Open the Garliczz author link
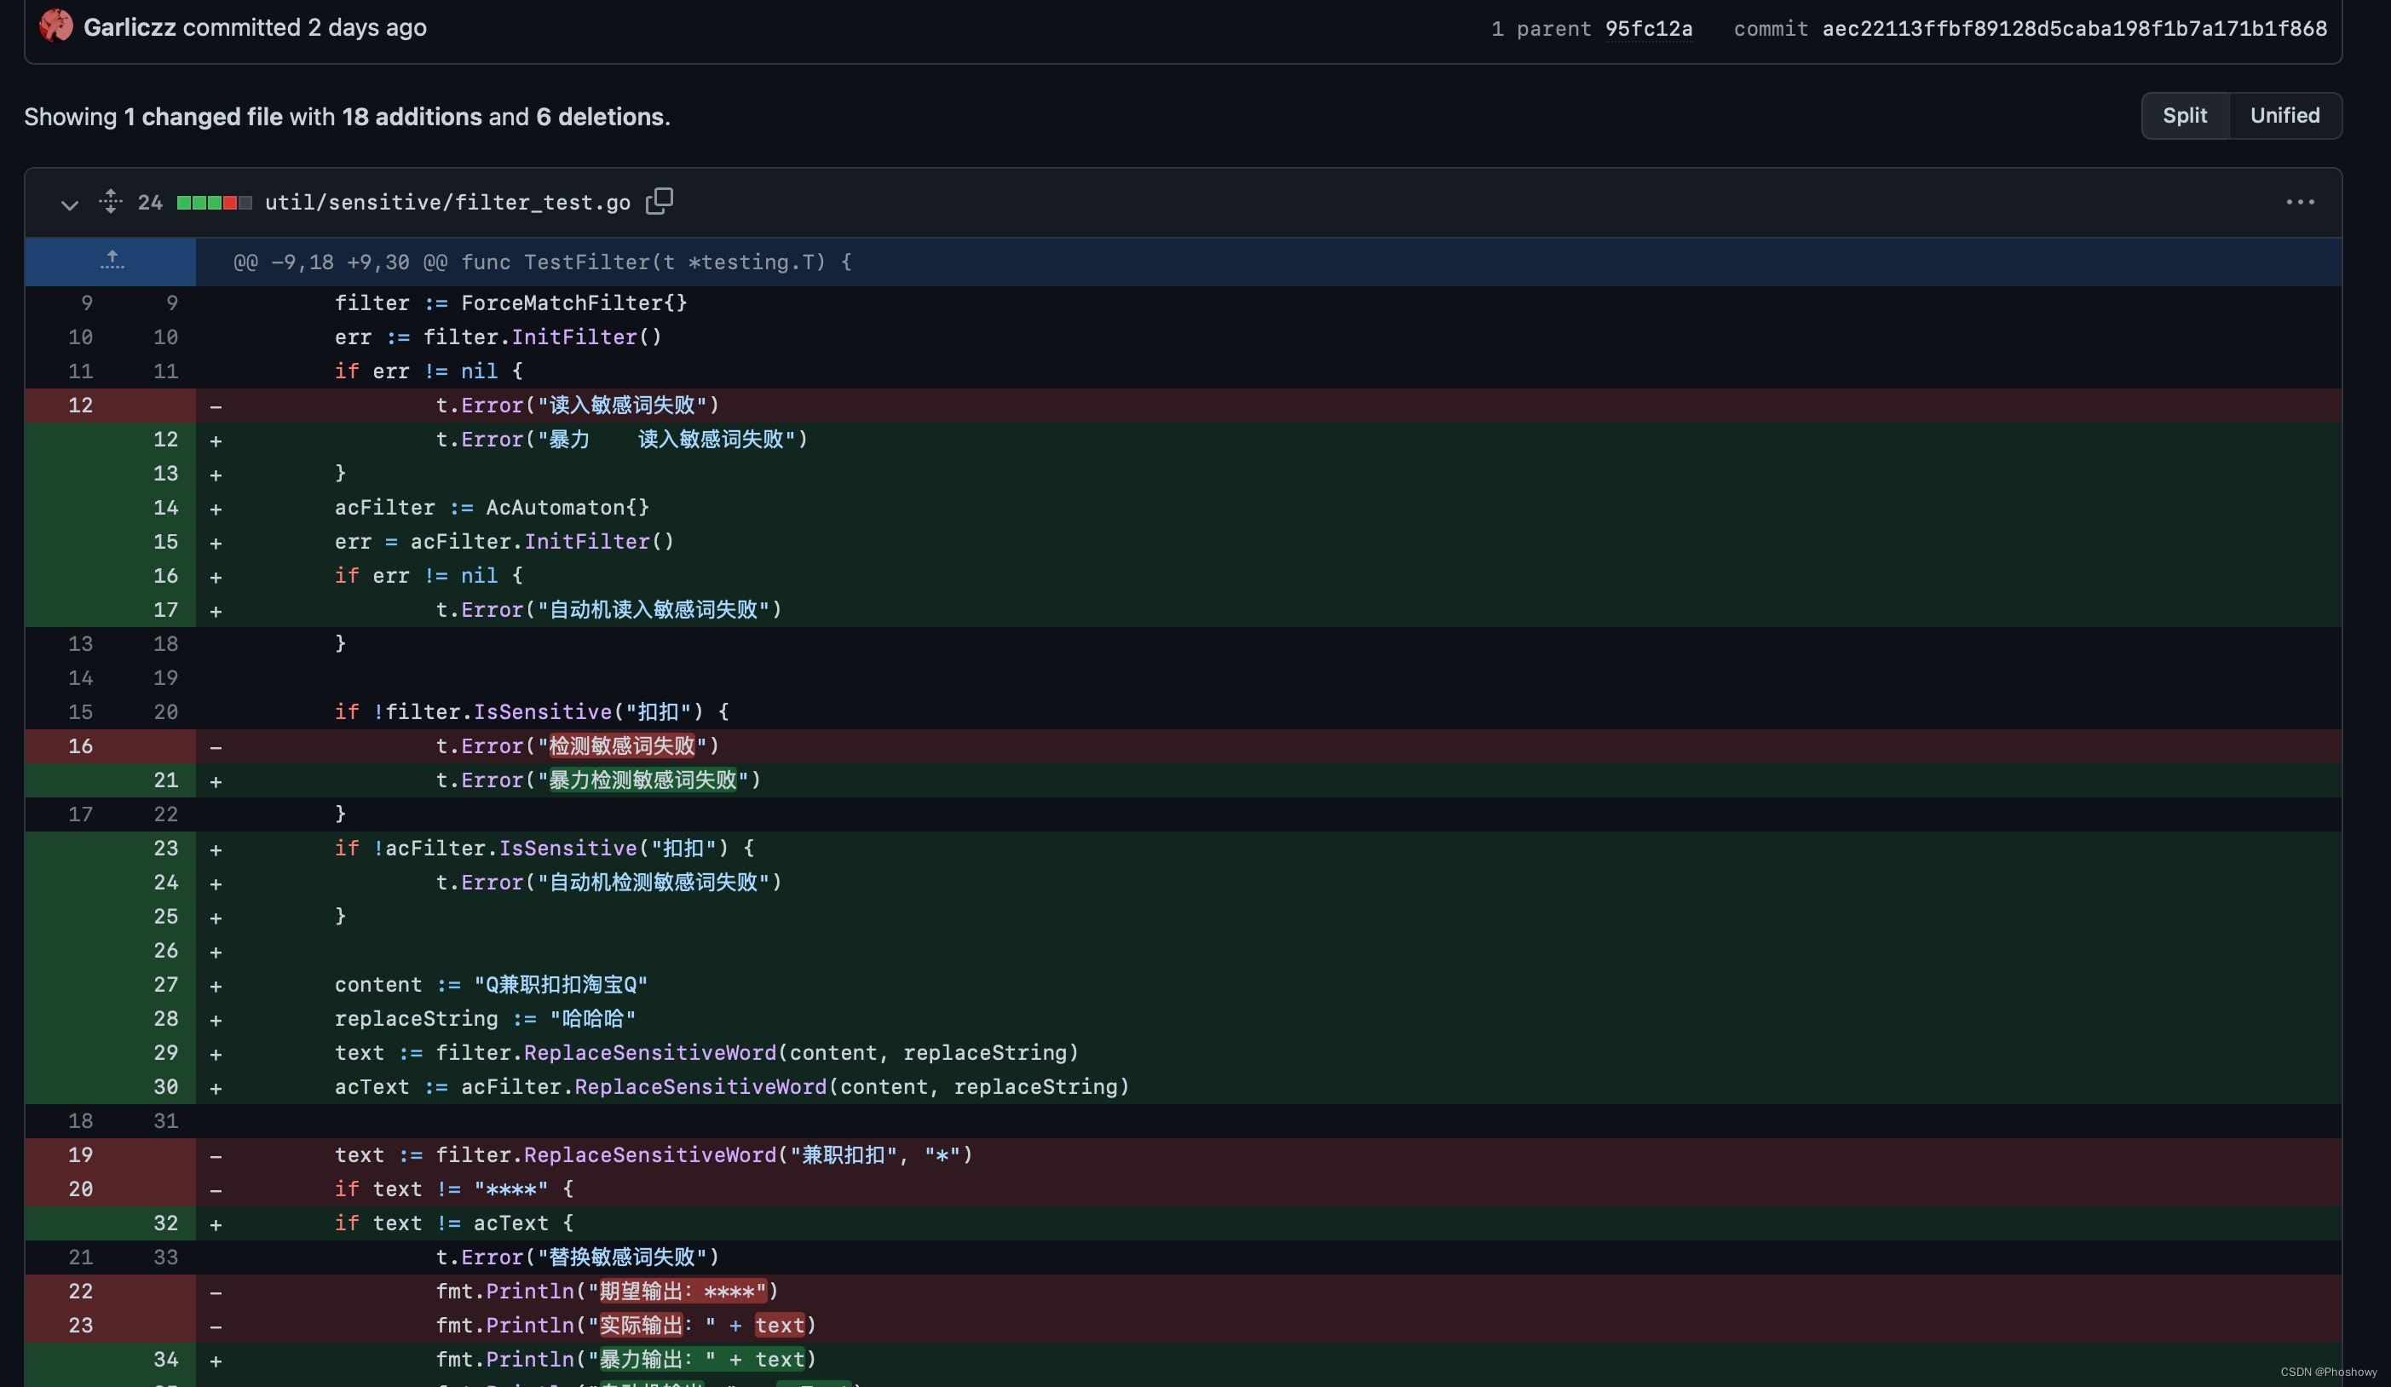 pyautogui.click(x=130, y=26)
